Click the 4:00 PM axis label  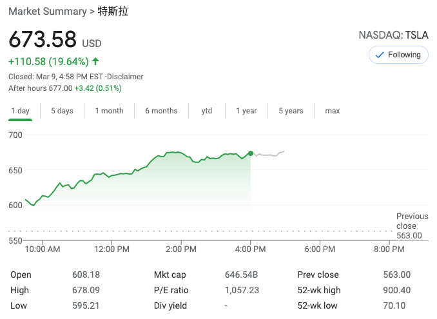[250, 249]
